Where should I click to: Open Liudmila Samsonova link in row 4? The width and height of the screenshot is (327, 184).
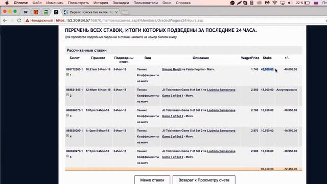click(221, 131)
